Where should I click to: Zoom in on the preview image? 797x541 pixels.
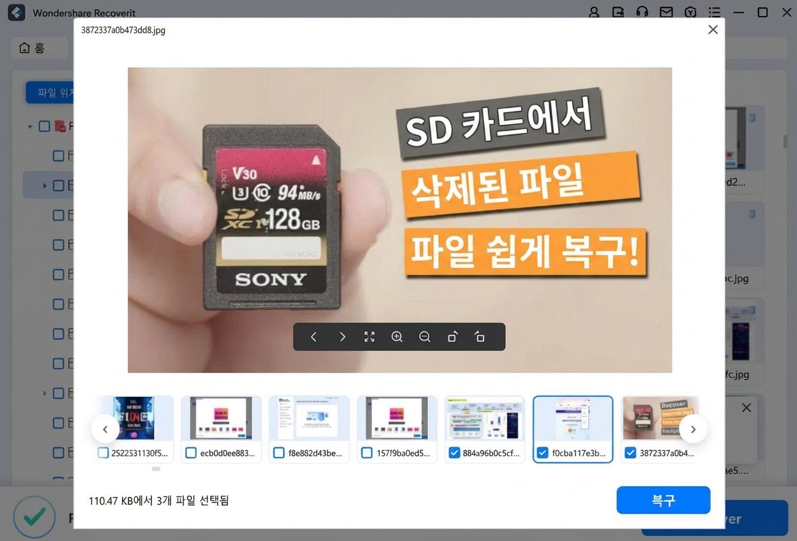point(397,337)
